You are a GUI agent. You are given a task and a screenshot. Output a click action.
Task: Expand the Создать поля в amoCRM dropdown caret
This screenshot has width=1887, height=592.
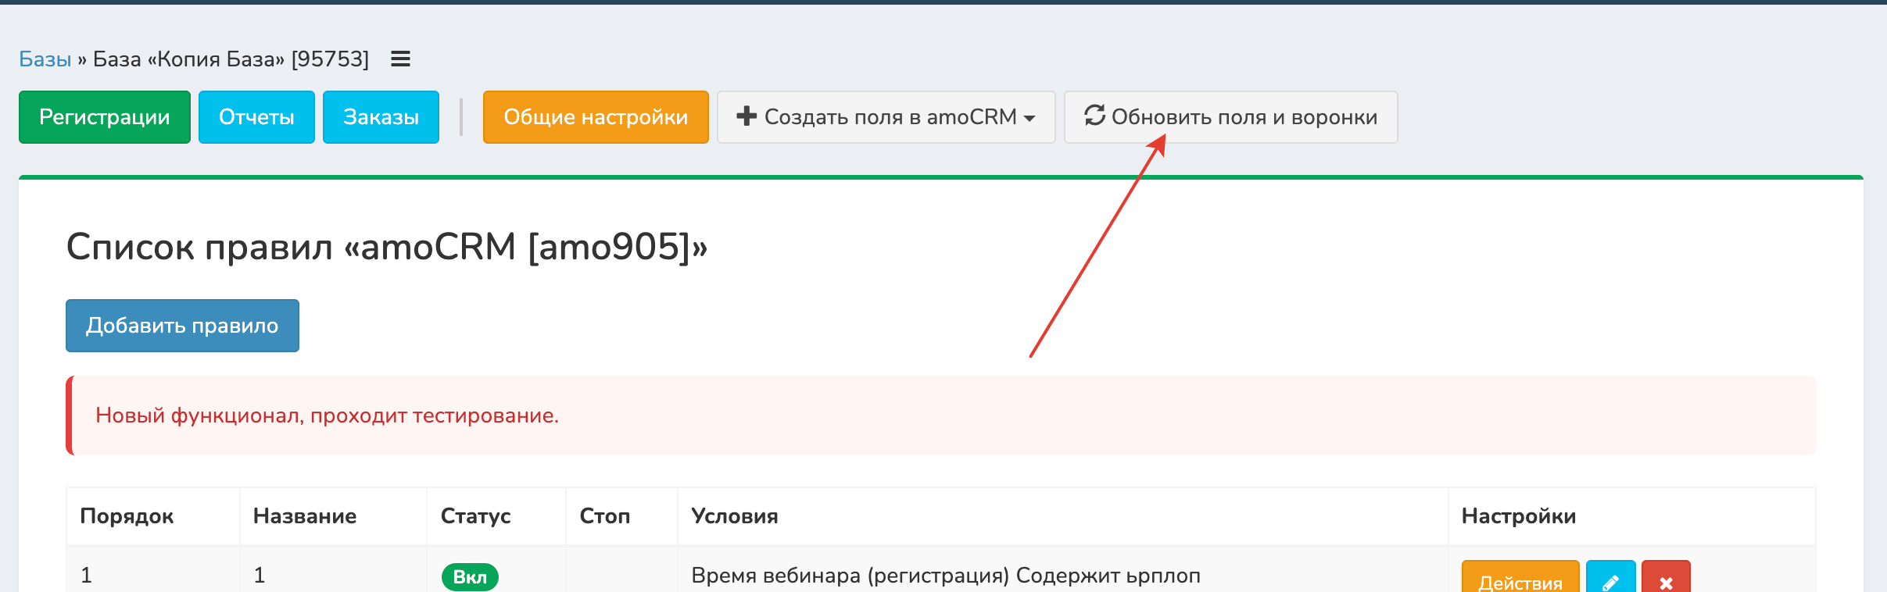[1030, 118]
